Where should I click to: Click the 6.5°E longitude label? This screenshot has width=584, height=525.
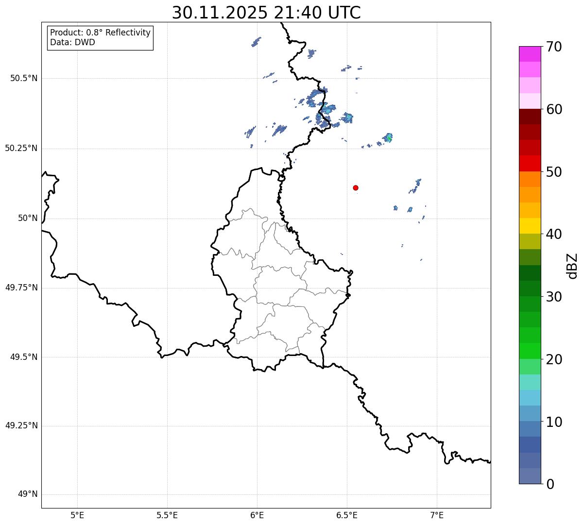[347, 515]
